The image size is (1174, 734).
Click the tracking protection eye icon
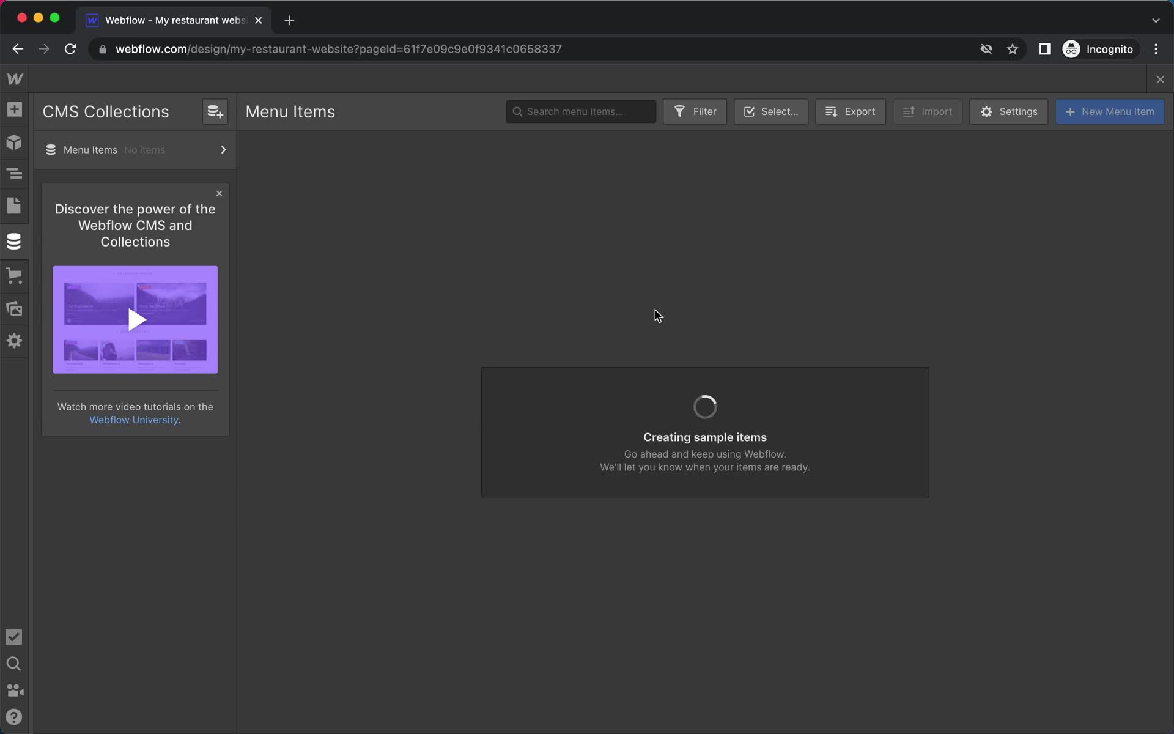pos(986,49)
